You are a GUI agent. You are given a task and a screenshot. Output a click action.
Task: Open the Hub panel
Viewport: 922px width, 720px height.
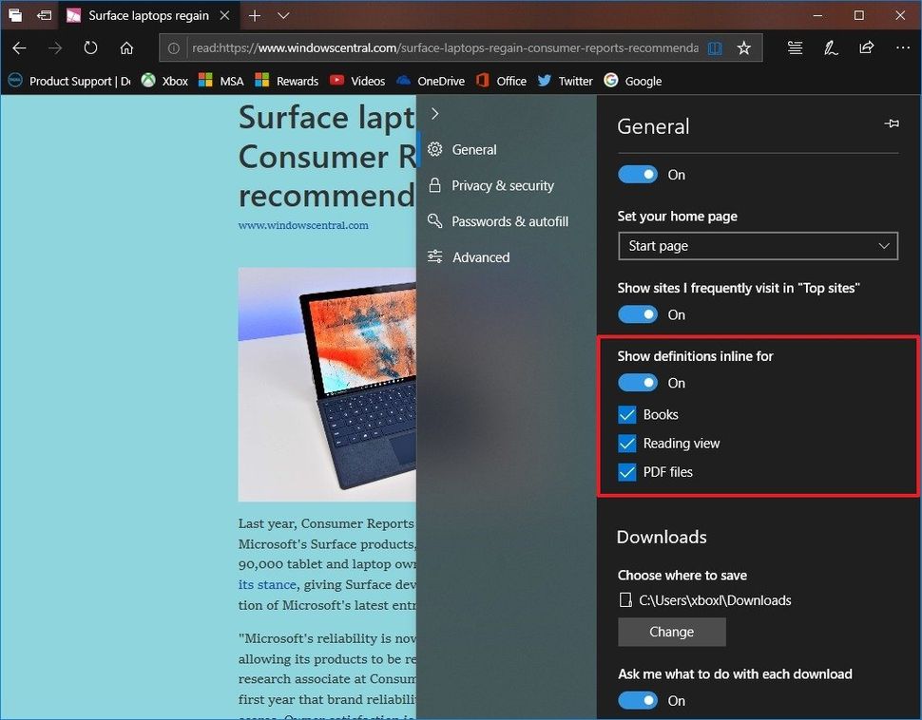[795, 47]
